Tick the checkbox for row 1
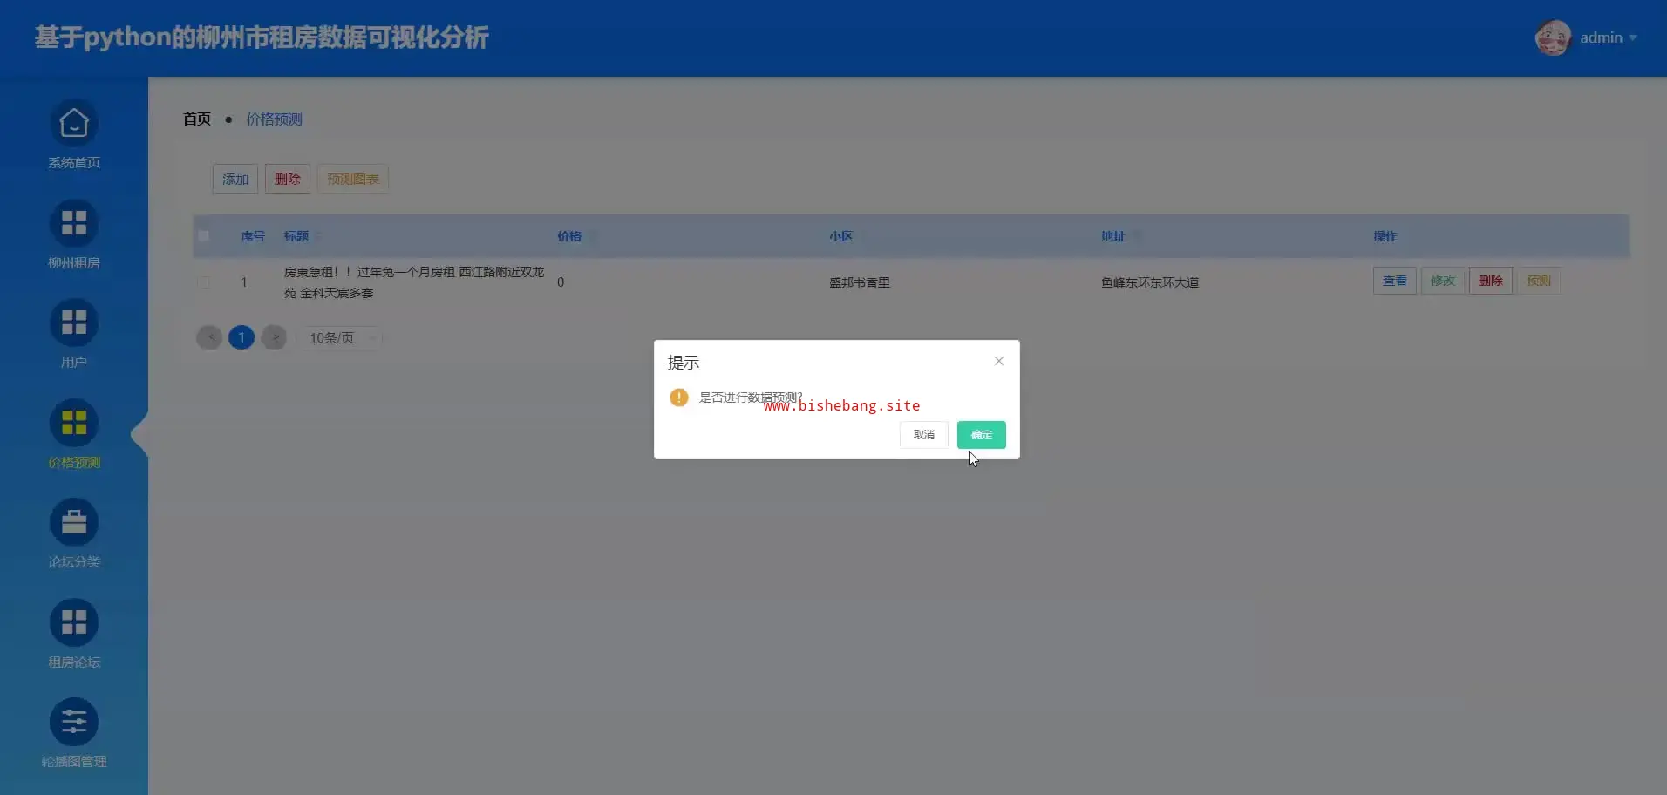 [x=204, y=282]
